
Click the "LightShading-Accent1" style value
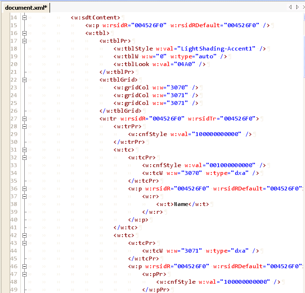[218, 49]
